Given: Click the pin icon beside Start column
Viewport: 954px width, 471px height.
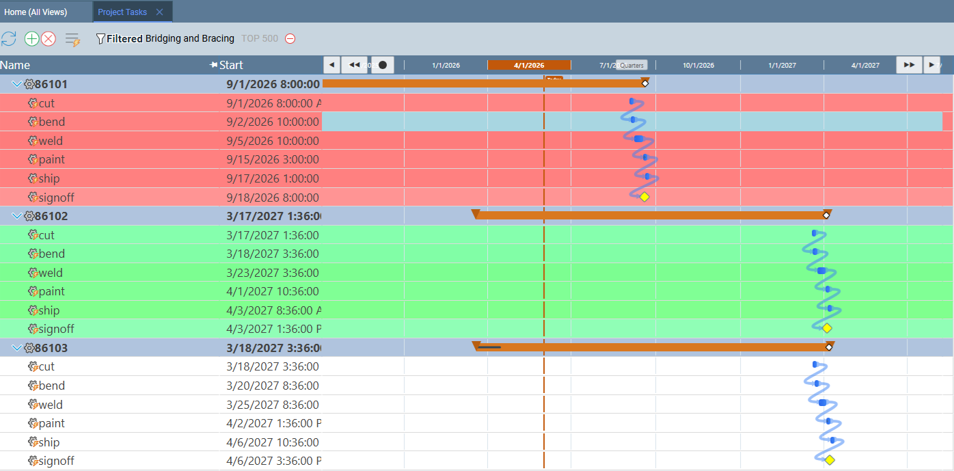Looking at the screenshot, I should click(213, 65).
